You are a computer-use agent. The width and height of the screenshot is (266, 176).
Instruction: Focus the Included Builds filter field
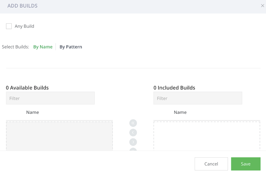198,98
